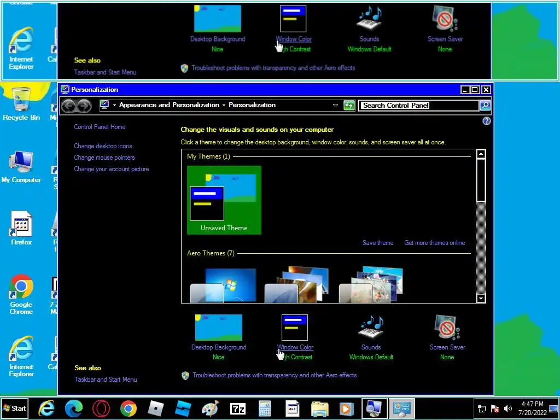
Task: Open Roblox Player from the taskbar
Action: tap(155, 409)
